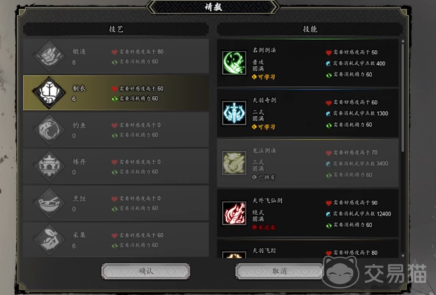
Task: Click the 技能 skills column header
Action: tap(310, 29)
